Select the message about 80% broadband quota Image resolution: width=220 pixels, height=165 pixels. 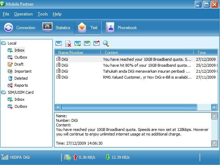click(147, 65)
